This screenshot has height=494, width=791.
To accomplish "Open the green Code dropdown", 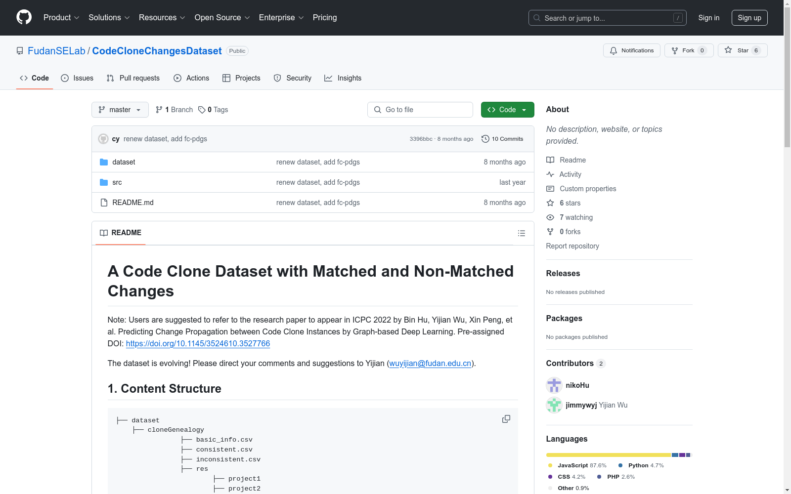I will pos(507,110).
